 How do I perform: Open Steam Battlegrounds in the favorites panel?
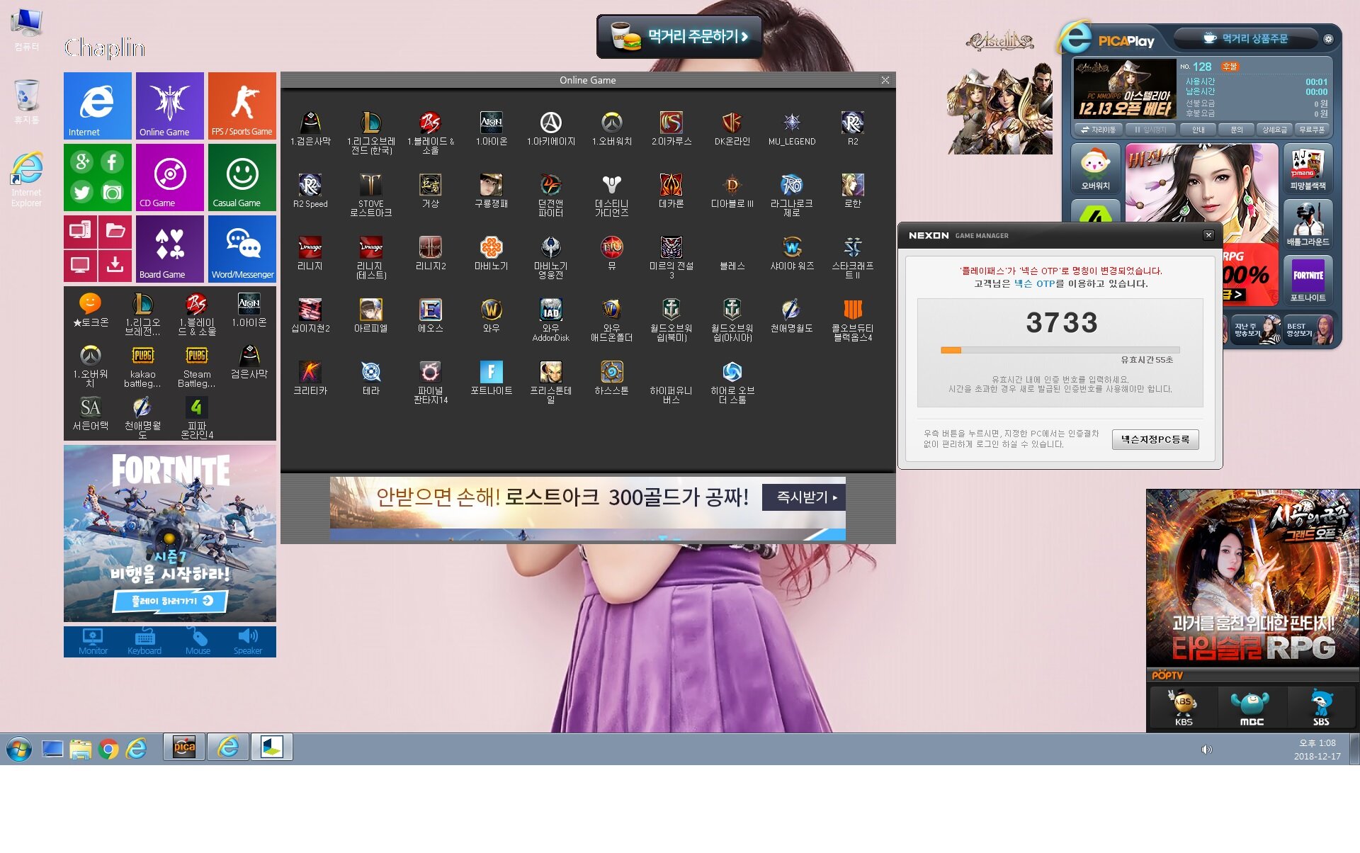[196, 366]
